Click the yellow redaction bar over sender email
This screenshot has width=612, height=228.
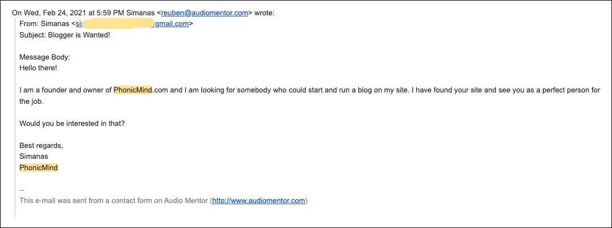click(x=119, y=23)
